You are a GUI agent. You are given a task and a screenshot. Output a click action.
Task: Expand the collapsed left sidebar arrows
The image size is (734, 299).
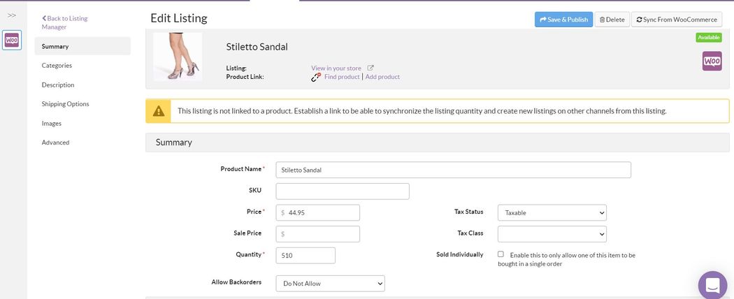point(12,15)
